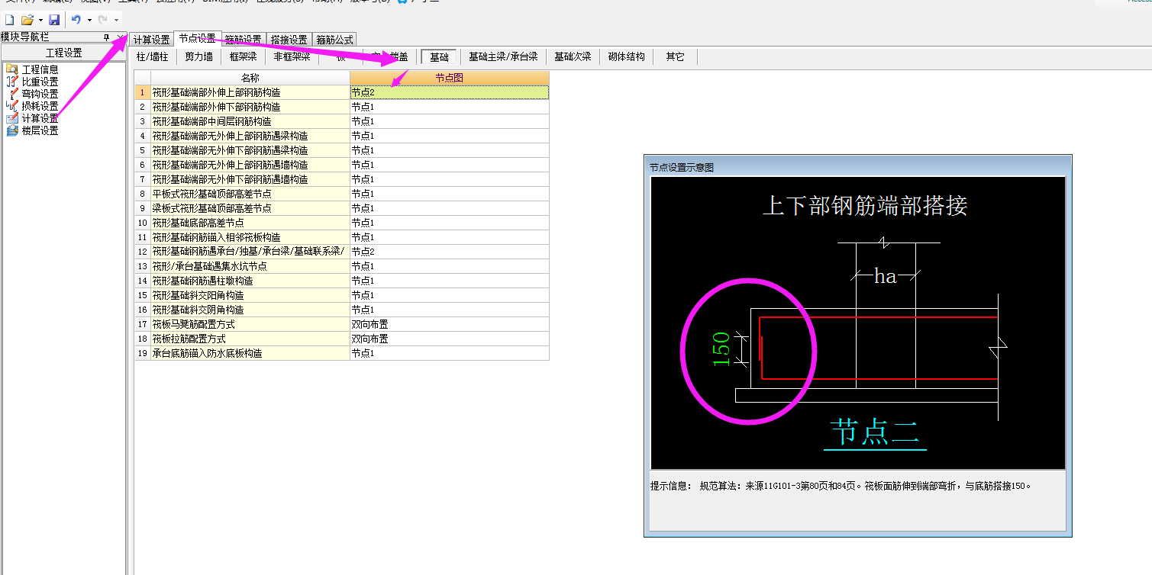Switch to the 箍筋设置 tab
Viewport: 1152px width, 575px height.
[x=244, y=40]
